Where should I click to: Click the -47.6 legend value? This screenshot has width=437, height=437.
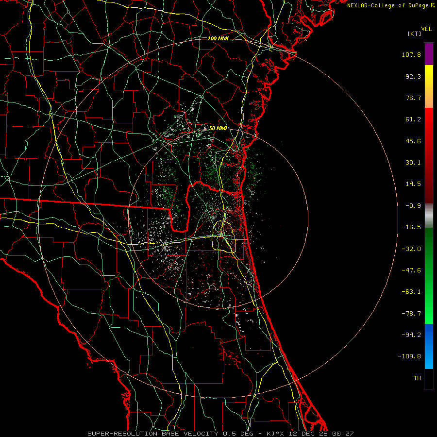[411, 270]
